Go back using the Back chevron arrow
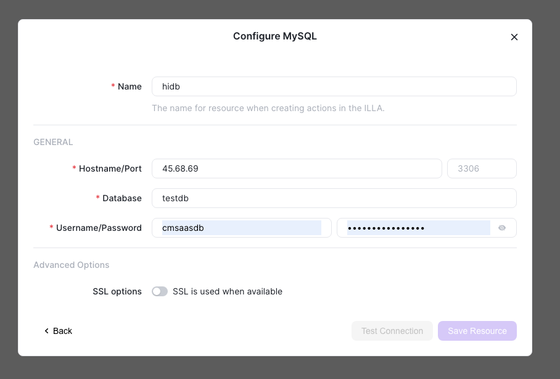The width and height of the screenshot is (560, 379). pos(46,331)
